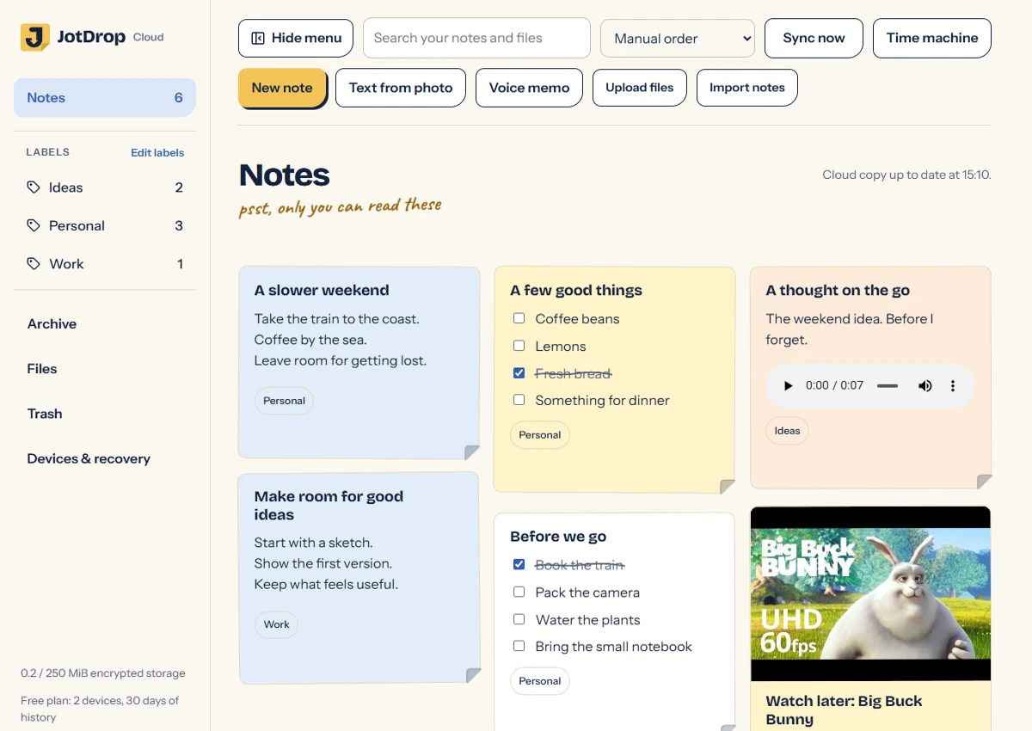Check the Coffee beans item
The width and height of the screenshot is (1032, 731).
tap(519, 318)
